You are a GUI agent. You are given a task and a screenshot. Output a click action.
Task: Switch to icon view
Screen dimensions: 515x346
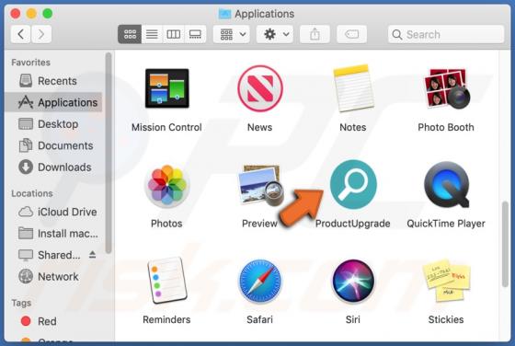click(x=130, y=34)
